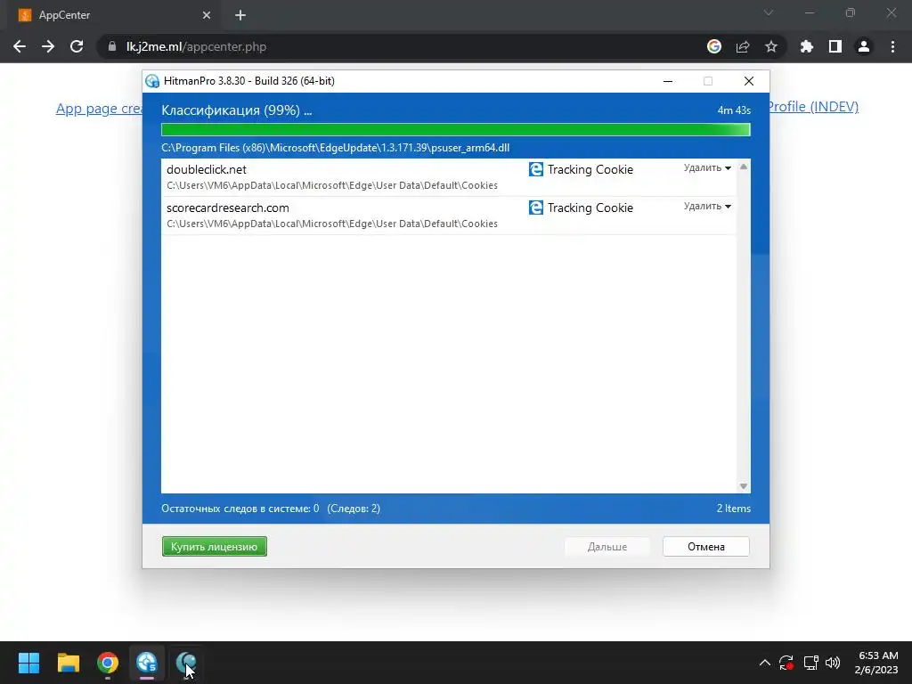
Task: Open Windows Start menu
Action: (28, 663)
